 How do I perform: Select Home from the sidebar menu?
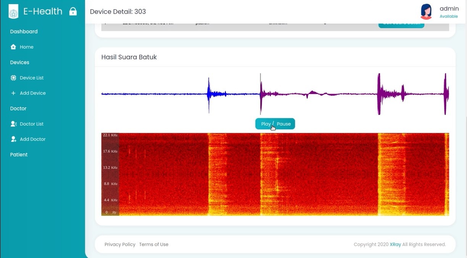click(x=27, y=47)
